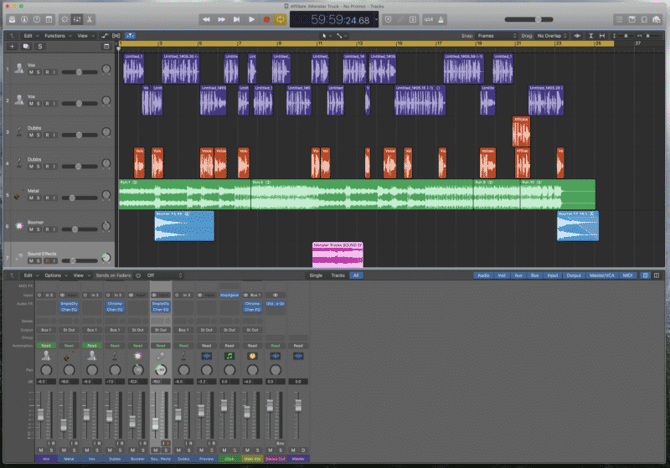Adjust the master volume slider in control bar

(529, 19)
